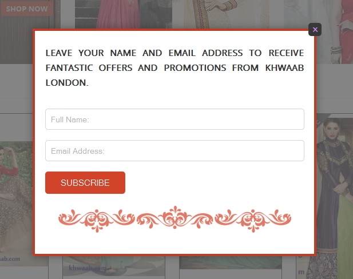Viewport: 353px width, 279px height.
Task: Submit the form with the SUBSCRIBE button
Action: [x=85, y=183]
